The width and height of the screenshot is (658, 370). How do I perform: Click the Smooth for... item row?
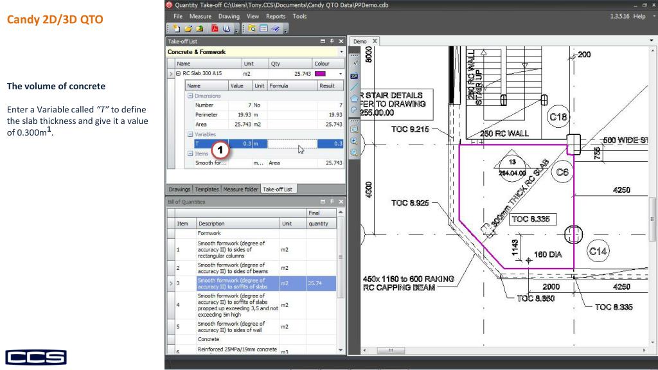click(x=264, y=163)
